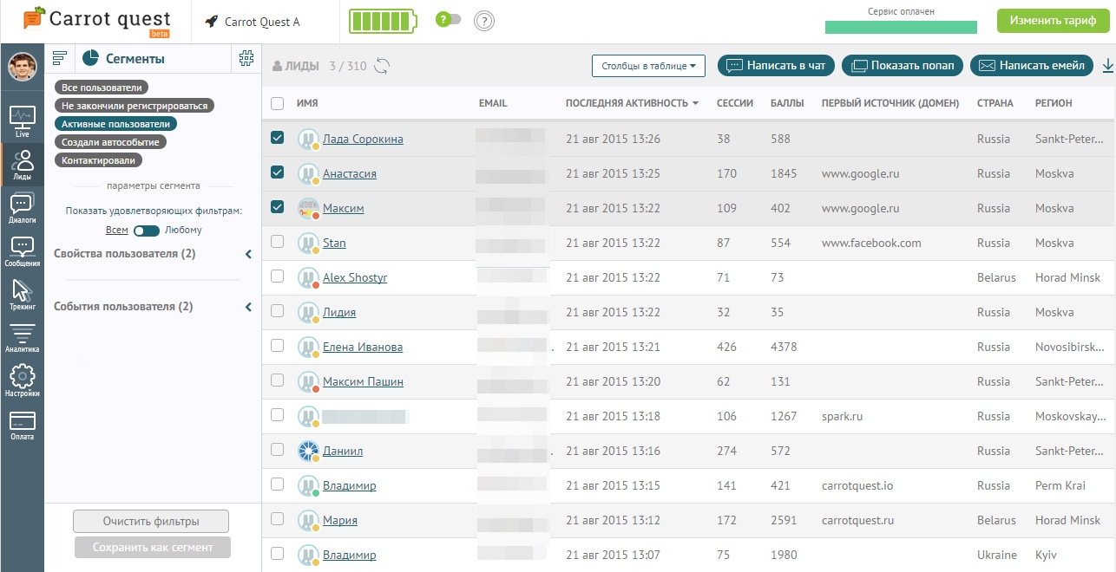Click the Написать в чат button
This screenshot has height=572, width=1116.
click(776, 65)
